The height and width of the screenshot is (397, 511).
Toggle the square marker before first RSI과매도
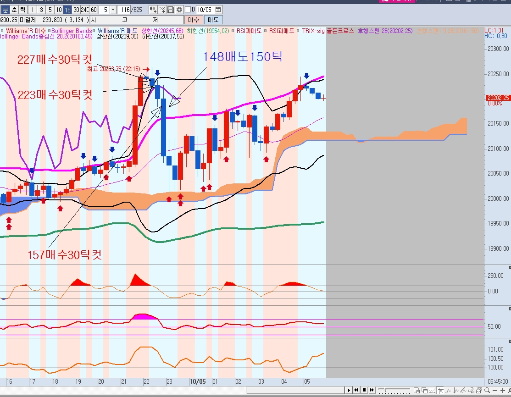233,31
